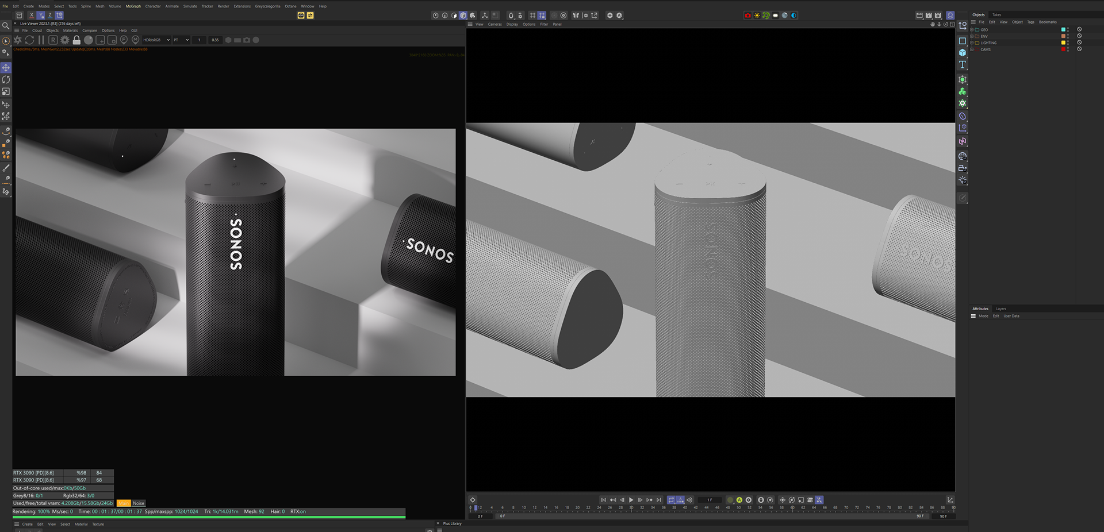This screenshot has width=1104, height=532.
Task: Add a Text spline object
Action: pos(963,65)
